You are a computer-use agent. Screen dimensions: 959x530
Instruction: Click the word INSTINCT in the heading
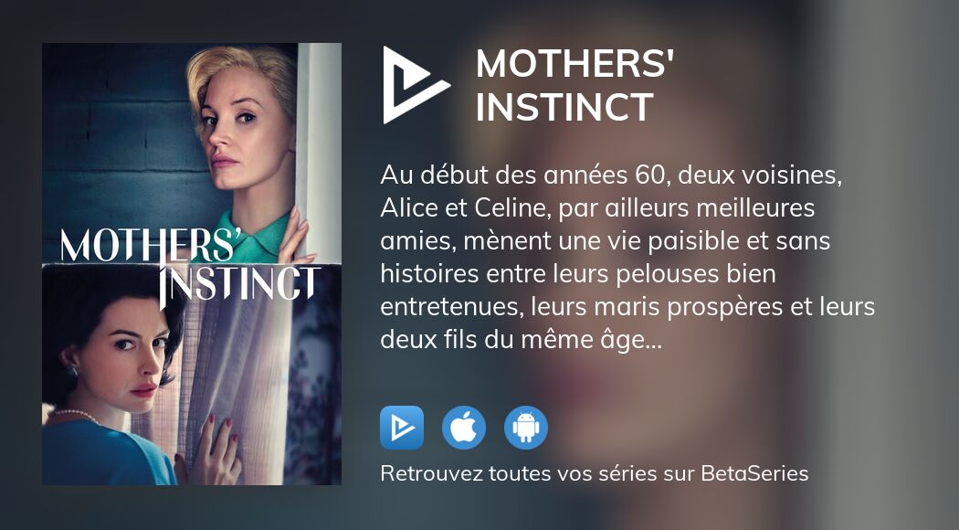point(564,108)
